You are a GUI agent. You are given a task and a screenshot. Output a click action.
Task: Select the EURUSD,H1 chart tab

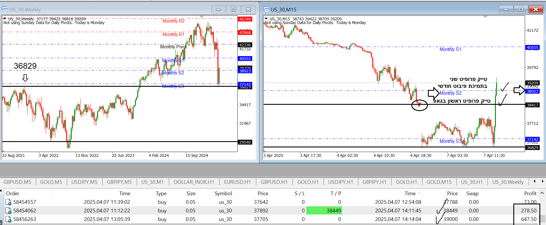(x=237, y=182)
